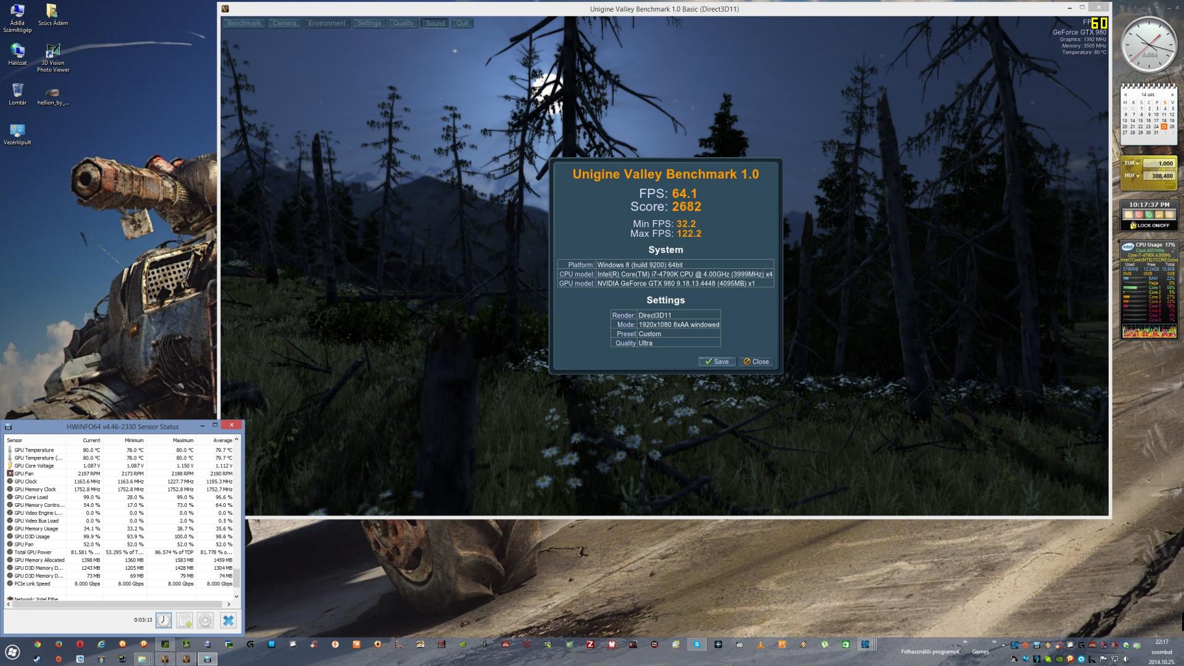Expand Felhasználói programok toolbar chevron
The height and width of the screenshot is (666, 1184).
point(965,642)
